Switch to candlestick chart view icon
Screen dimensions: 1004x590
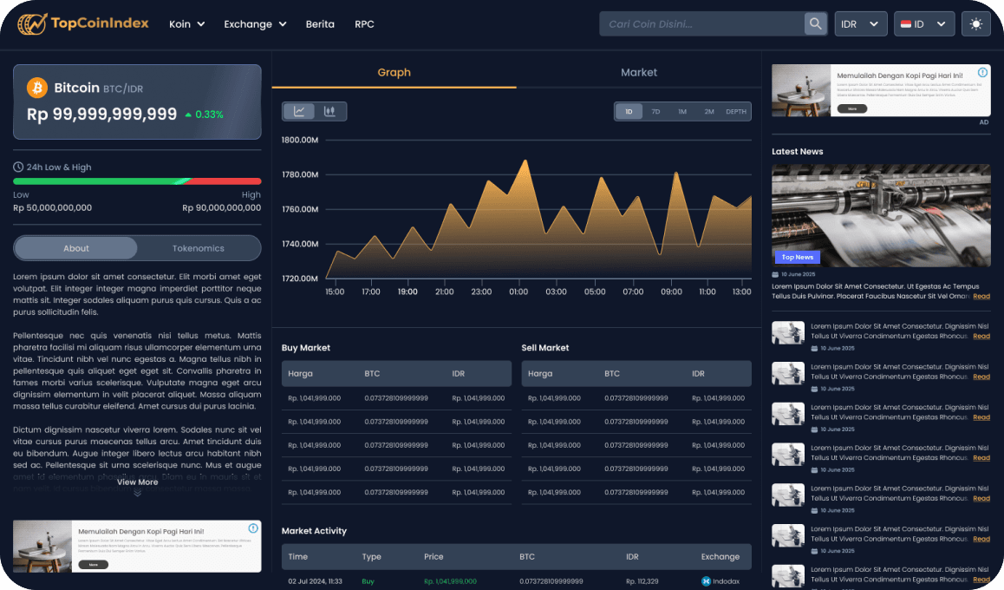tap(329, 111)
